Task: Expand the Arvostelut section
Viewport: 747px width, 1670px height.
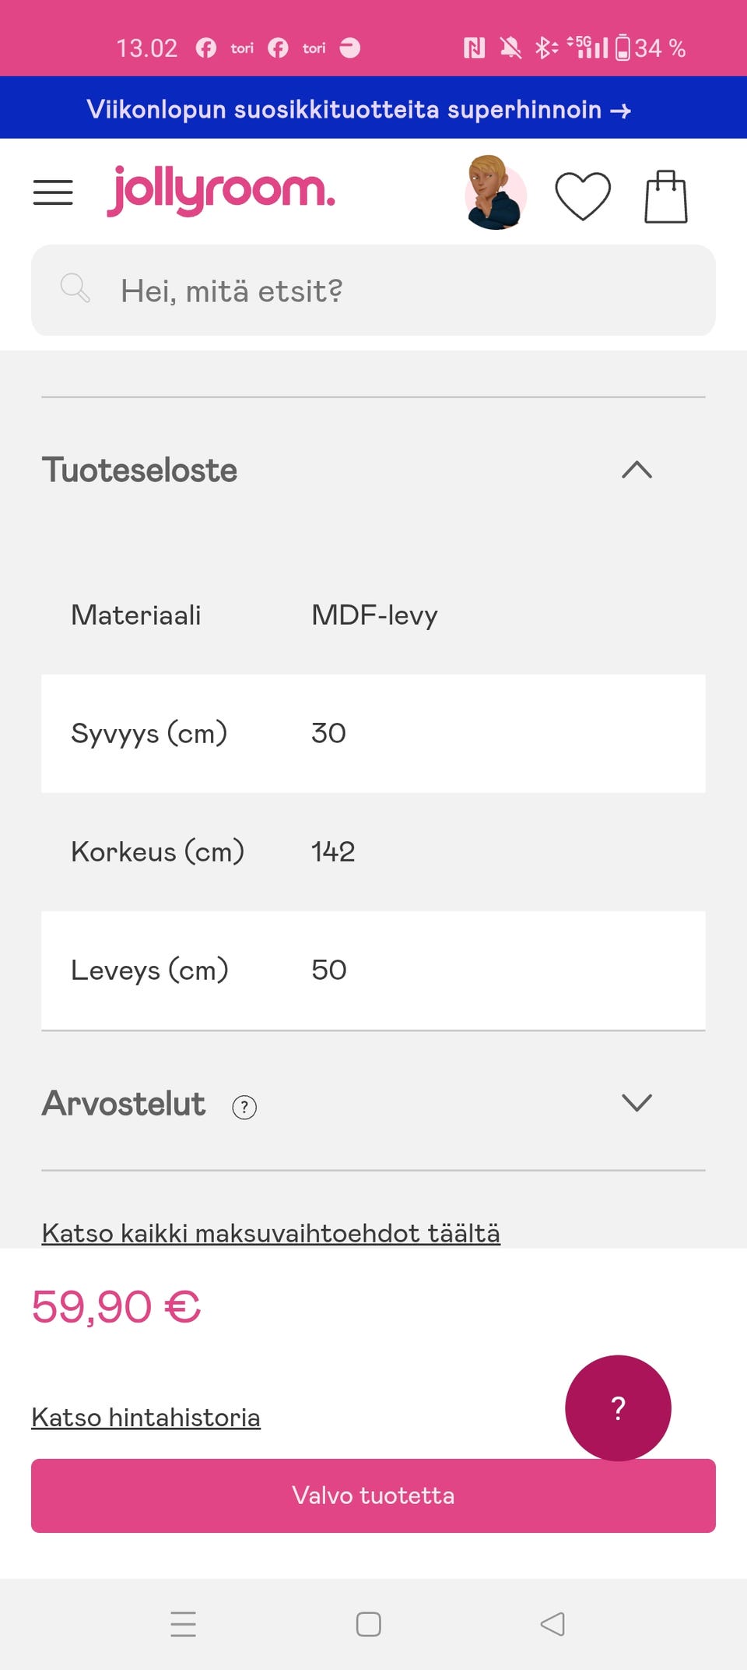Action: click(x=637, y=1103)
